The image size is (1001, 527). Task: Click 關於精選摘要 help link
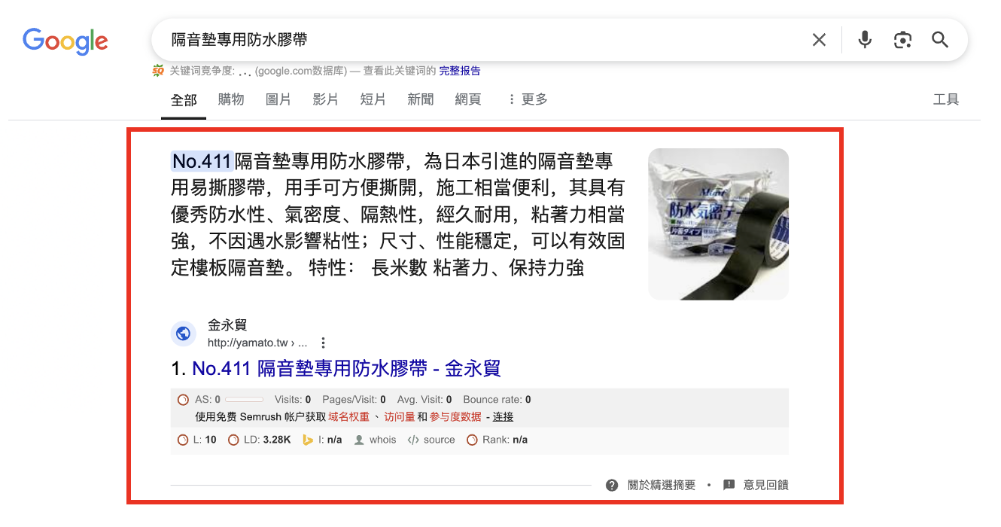pyautogui.click(x=651, y=486)
